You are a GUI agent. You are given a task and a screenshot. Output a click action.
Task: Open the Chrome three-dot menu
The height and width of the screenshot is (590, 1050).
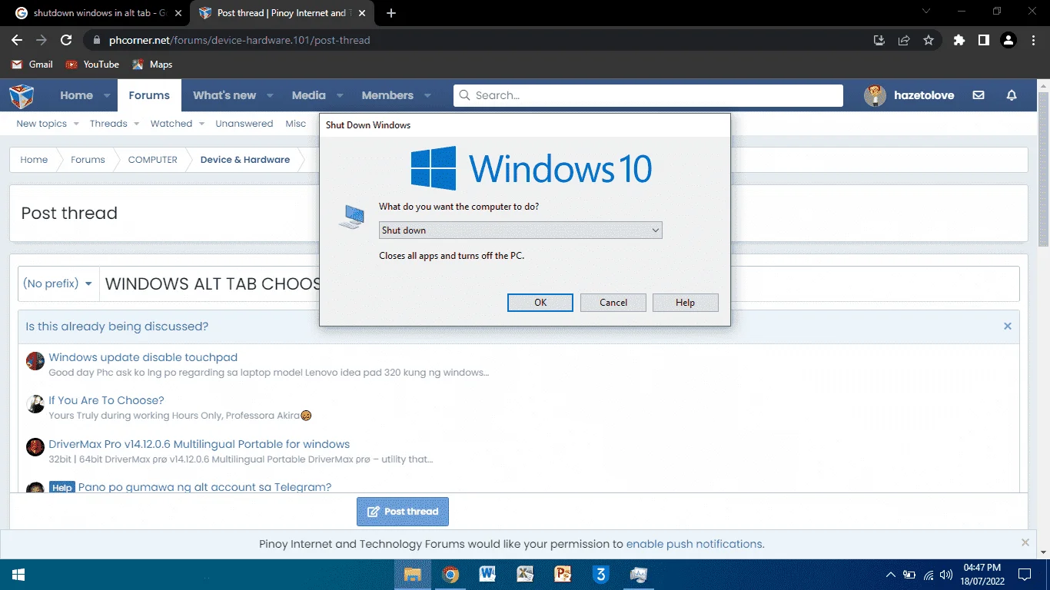pos(1032,40)
